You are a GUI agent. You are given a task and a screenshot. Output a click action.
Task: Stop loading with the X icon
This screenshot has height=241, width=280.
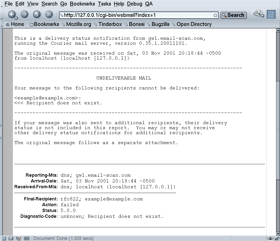49,14
